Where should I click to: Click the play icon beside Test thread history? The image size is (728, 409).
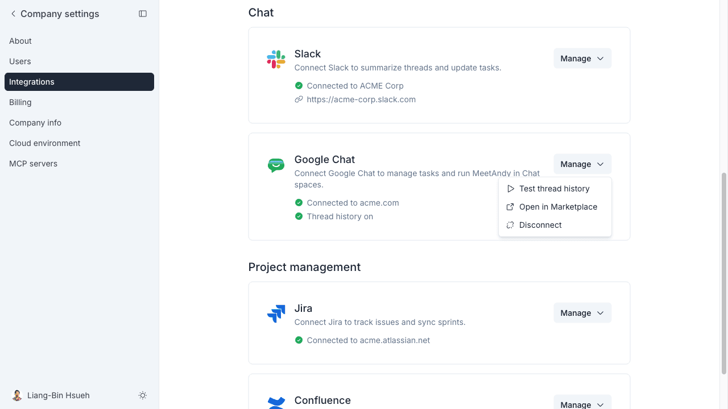point(510,189)
